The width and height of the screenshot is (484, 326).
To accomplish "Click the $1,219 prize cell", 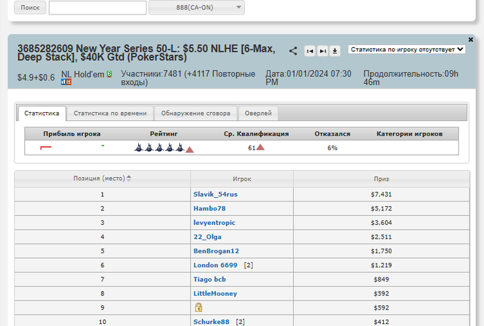I will click(x=382, y=265).
